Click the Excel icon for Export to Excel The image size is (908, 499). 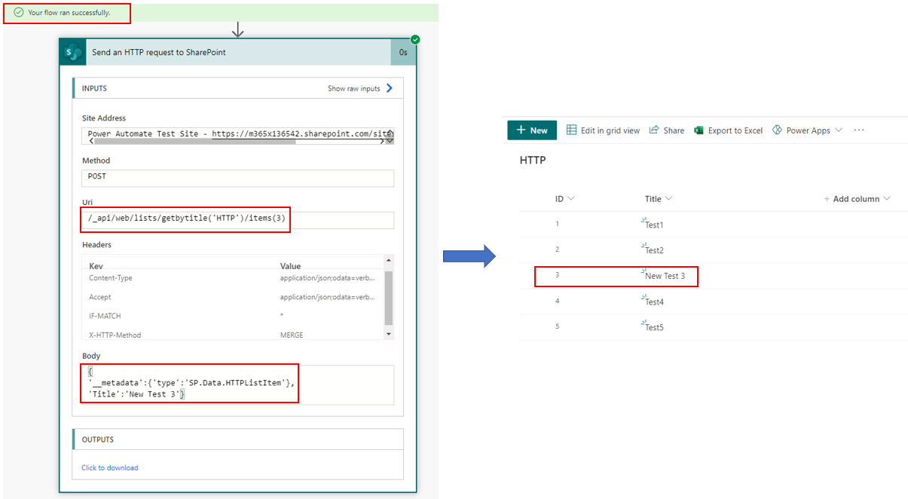point(699,130)
